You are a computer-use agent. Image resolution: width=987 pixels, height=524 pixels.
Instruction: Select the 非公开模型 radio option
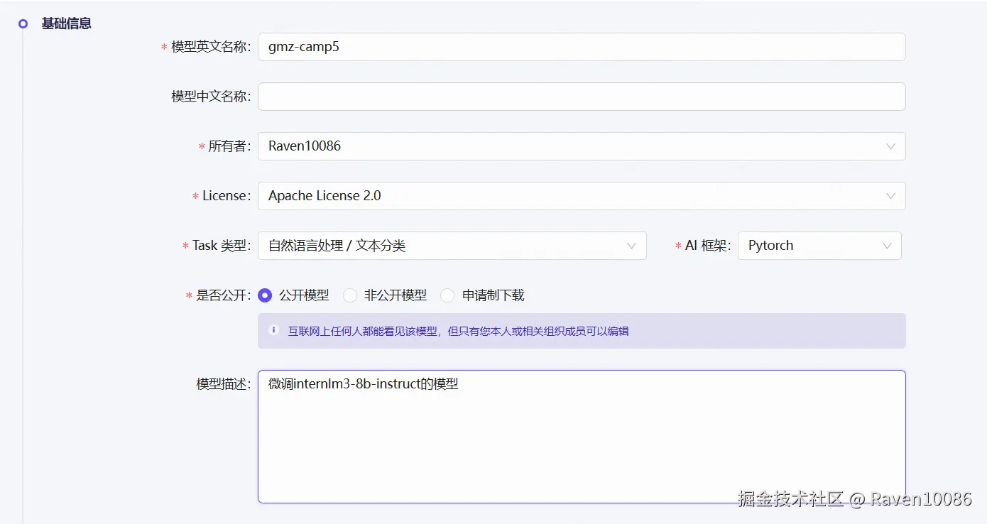(350, 295)
